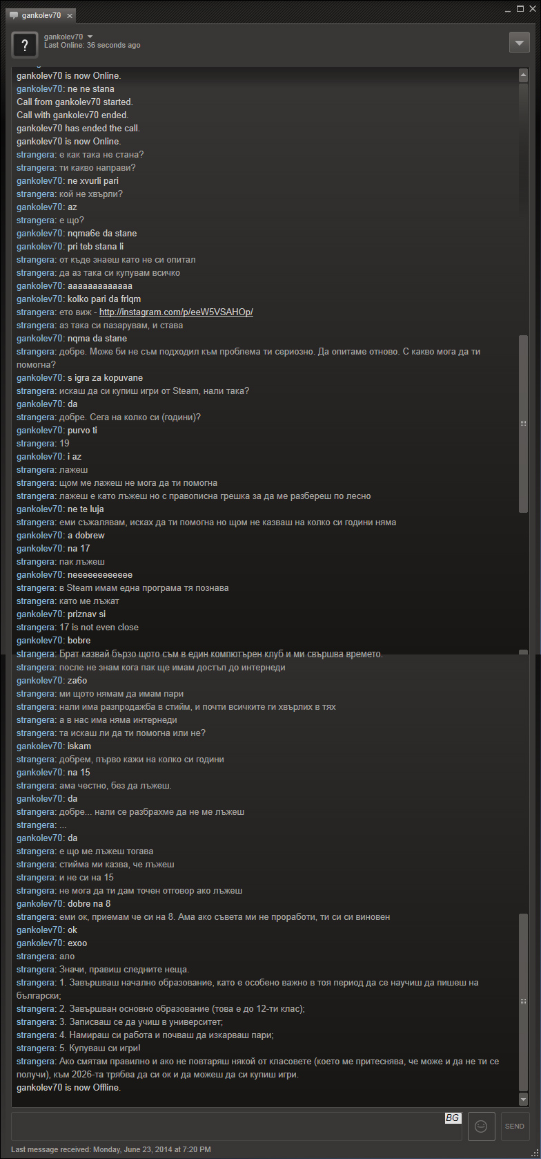Screen dimensions: 541x1159
Task: Click the SEND button
Action: pyautogui.click(x=515, y=1126)
